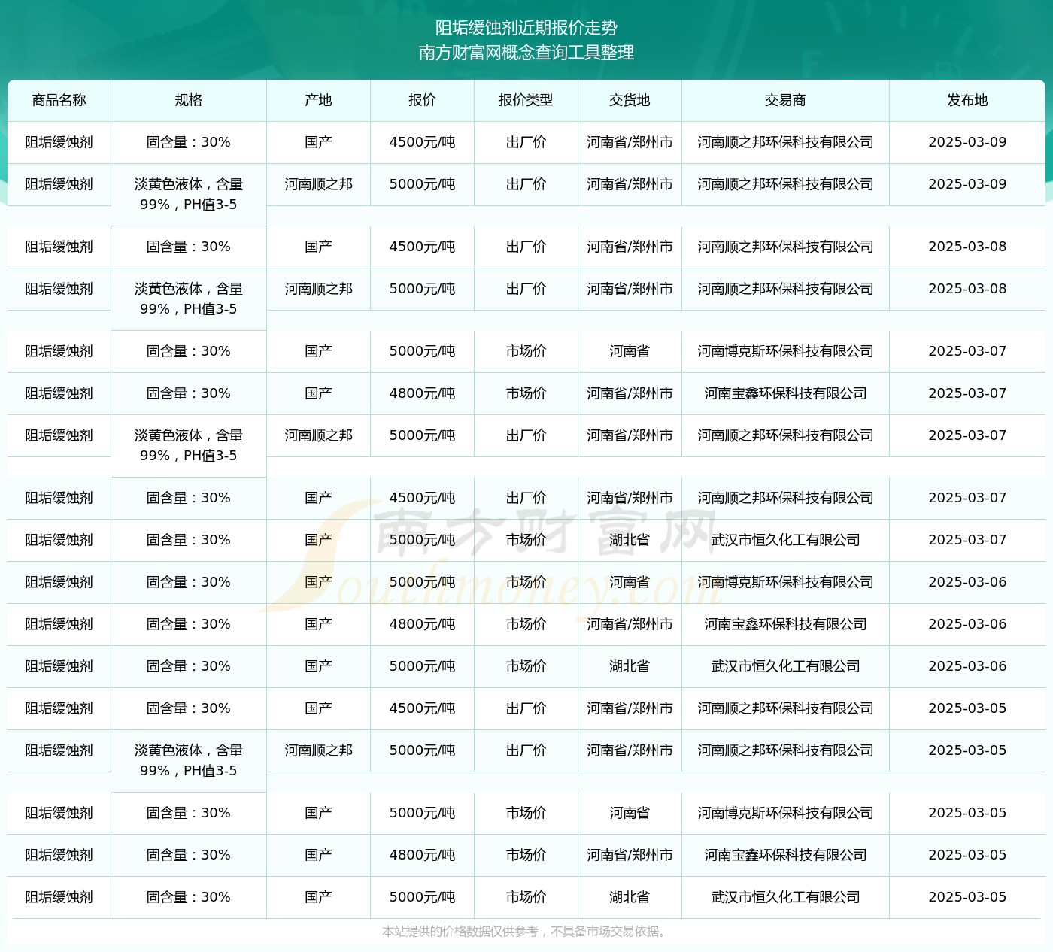Select the 报价类型 column header
The image size is (1053, 952).
(x=526, y=100)
